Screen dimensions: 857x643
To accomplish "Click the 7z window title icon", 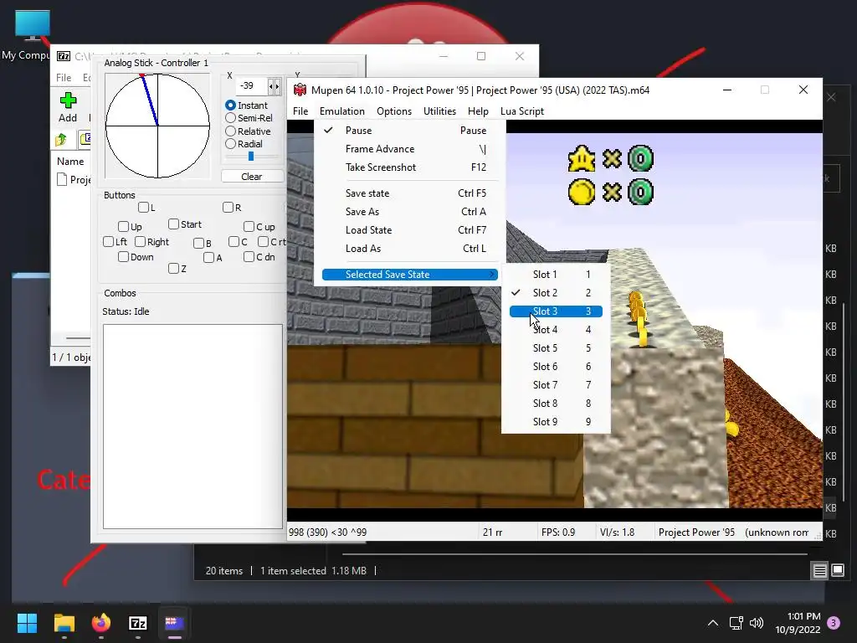I will point(64,56).
